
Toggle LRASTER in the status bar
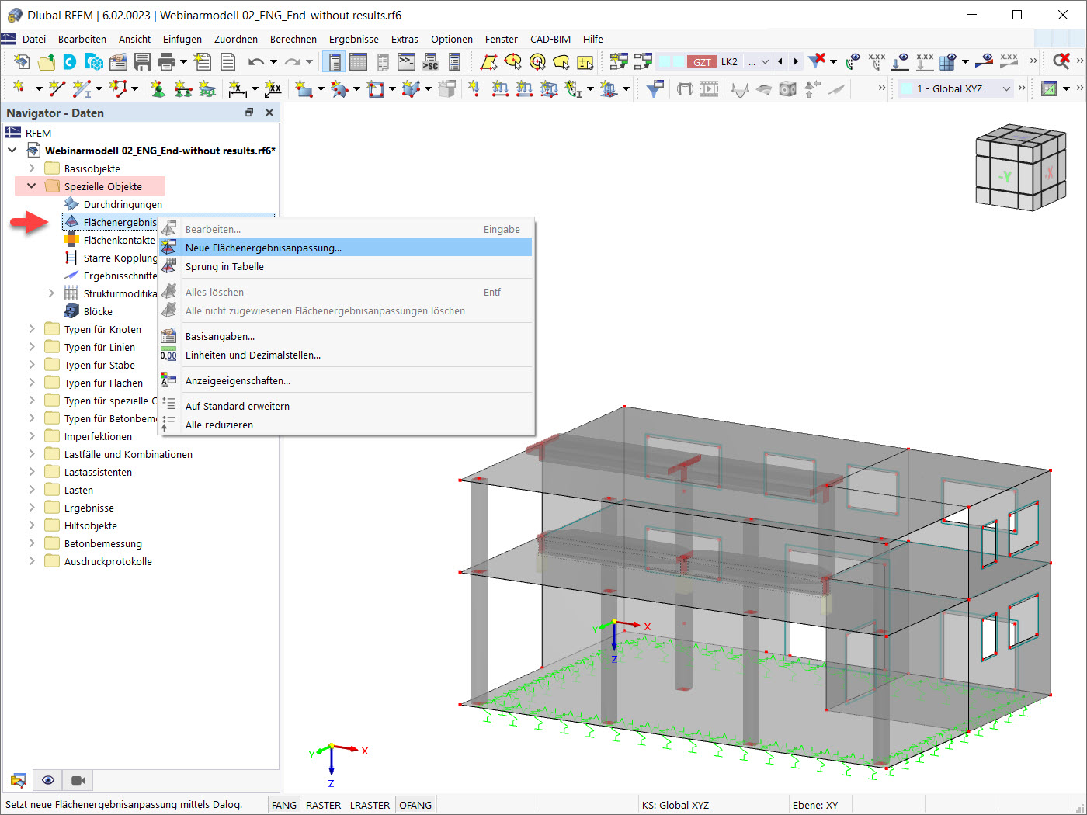pyautogui.click(x=370, y=805)
